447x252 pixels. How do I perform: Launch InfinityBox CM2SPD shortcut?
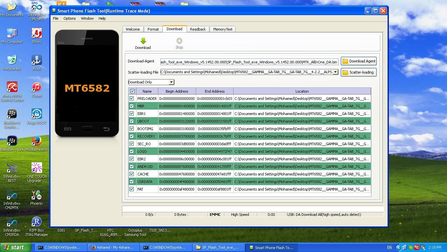coord(36,11)
